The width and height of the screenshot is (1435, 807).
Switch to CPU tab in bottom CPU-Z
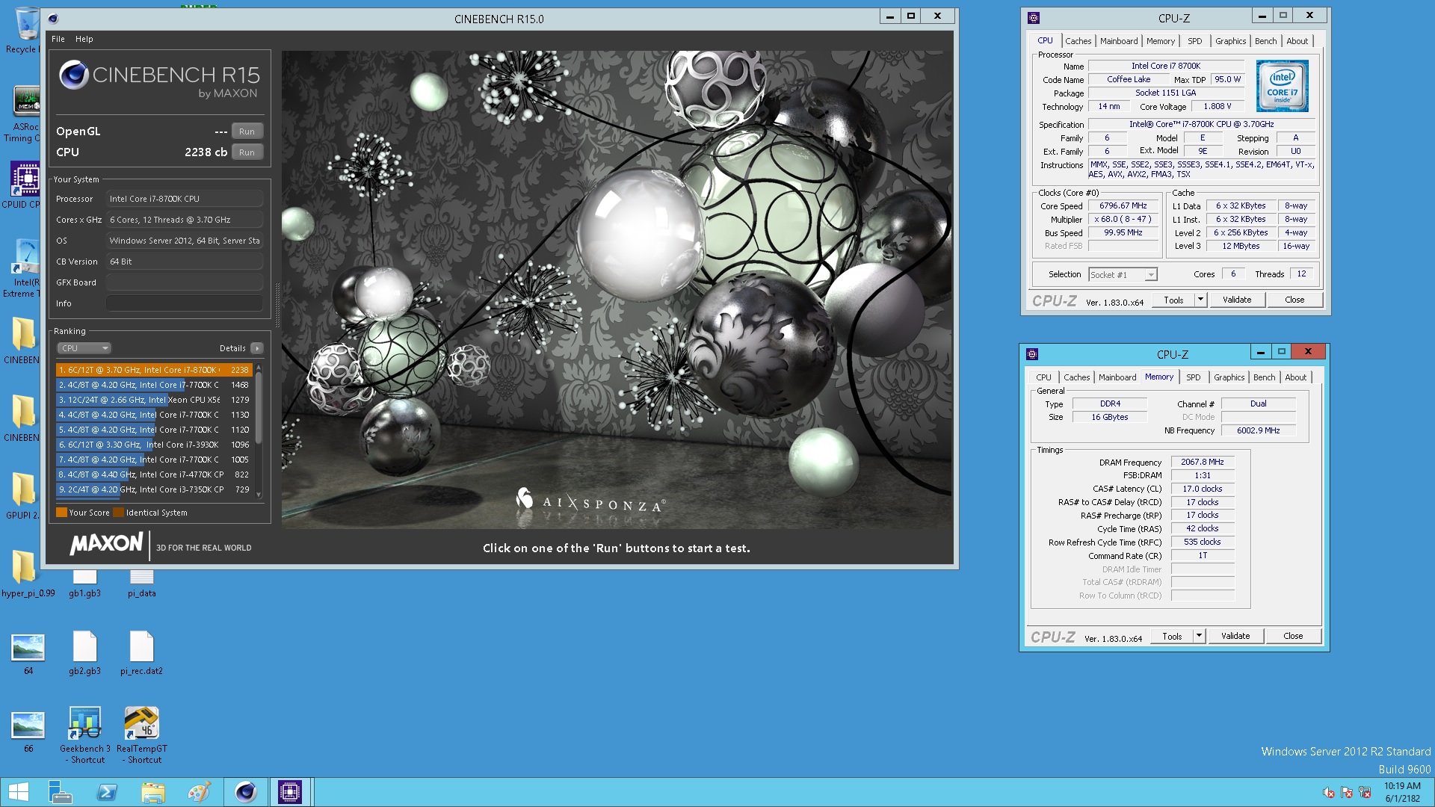tap(1043, 377)
